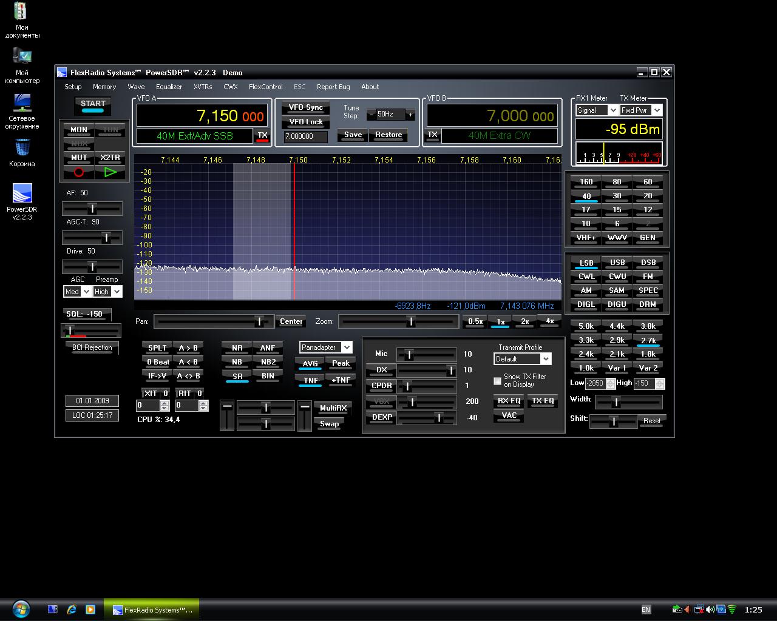This screenshot has height=621, width=777.
Task: Click the green play triangle button
Action: point(110,172)
